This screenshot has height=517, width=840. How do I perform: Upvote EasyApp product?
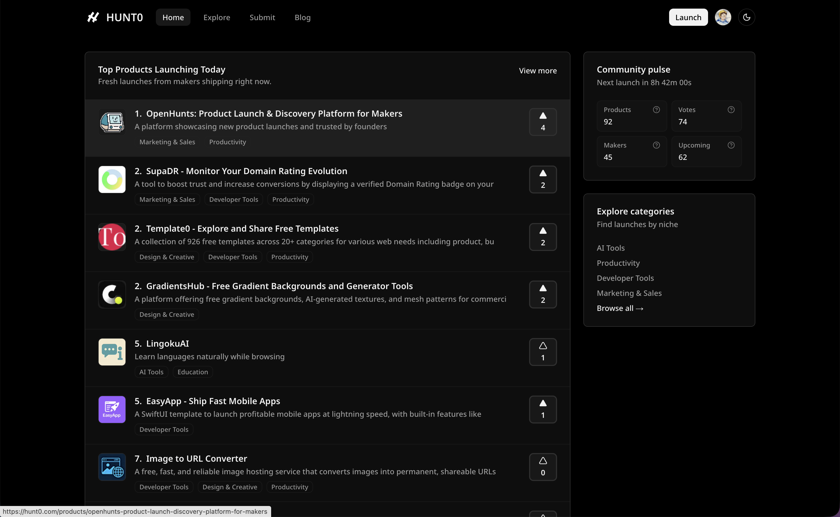[543, 409]
